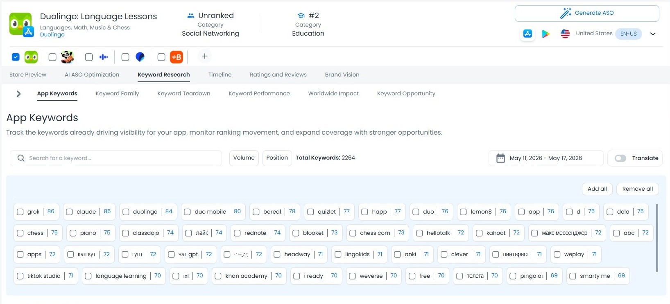The width and height of the screenshot is (670, 304).
Task: Open the Keyword Opportunity sub-tab
Action: point(406,93)
